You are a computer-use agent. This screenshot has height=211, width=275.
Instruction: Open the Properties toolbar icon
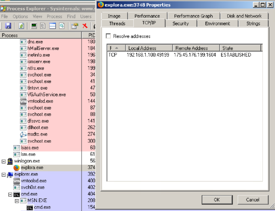tap(75, 26)
